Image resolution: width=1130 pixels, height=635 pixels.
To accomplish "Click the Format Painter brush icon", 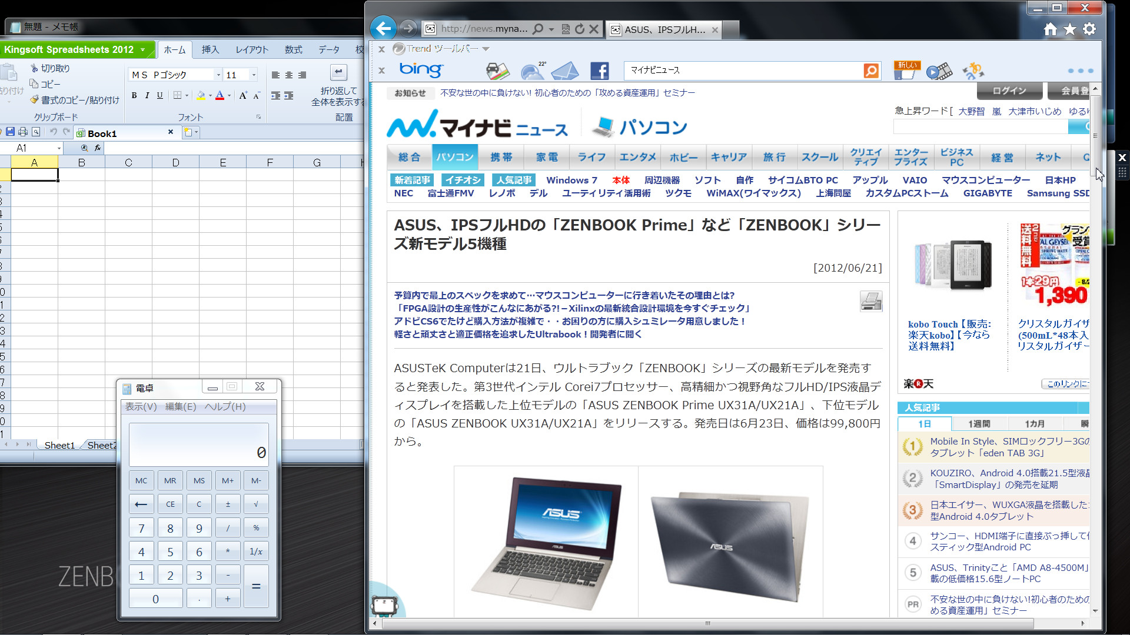I will coord(35,100).
